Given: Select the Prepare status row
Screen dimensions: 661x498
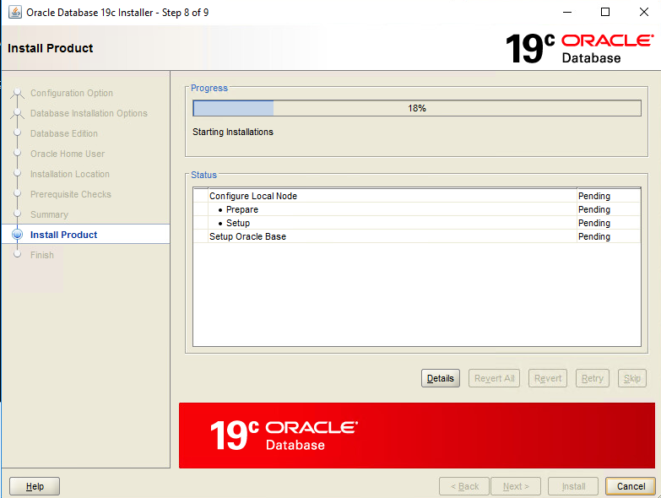Looking at the screenshot, I should point(417,209).
